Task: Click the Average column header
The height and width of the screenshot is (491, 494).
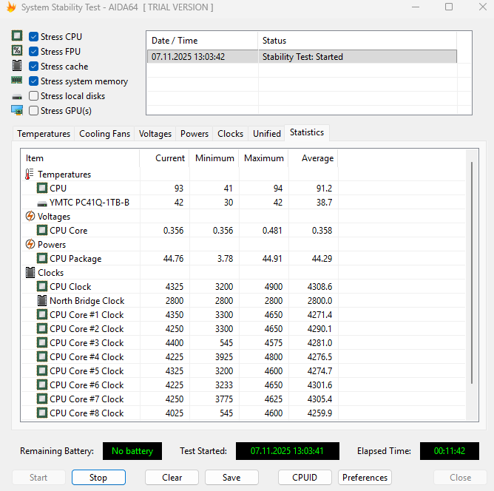Action: coord(313,158)
